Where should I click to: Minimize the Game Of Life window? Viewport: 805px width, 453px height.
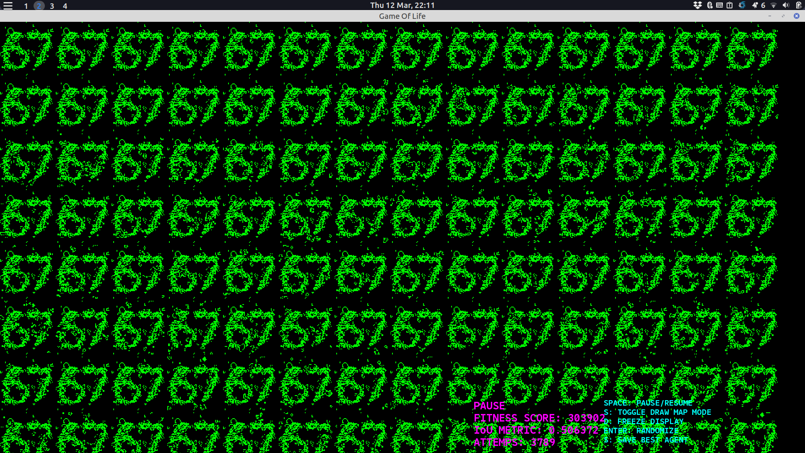pos(770,16)
